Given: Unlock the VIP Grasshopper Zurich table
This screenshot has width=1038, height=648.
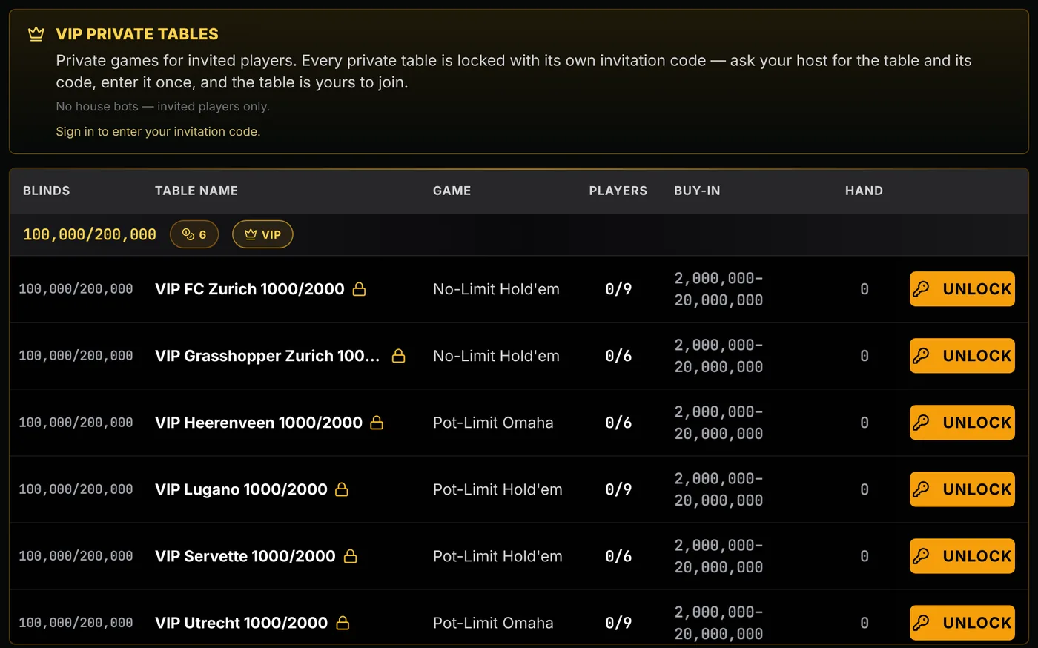Looking at the screenshot, I should coord(962,356).
